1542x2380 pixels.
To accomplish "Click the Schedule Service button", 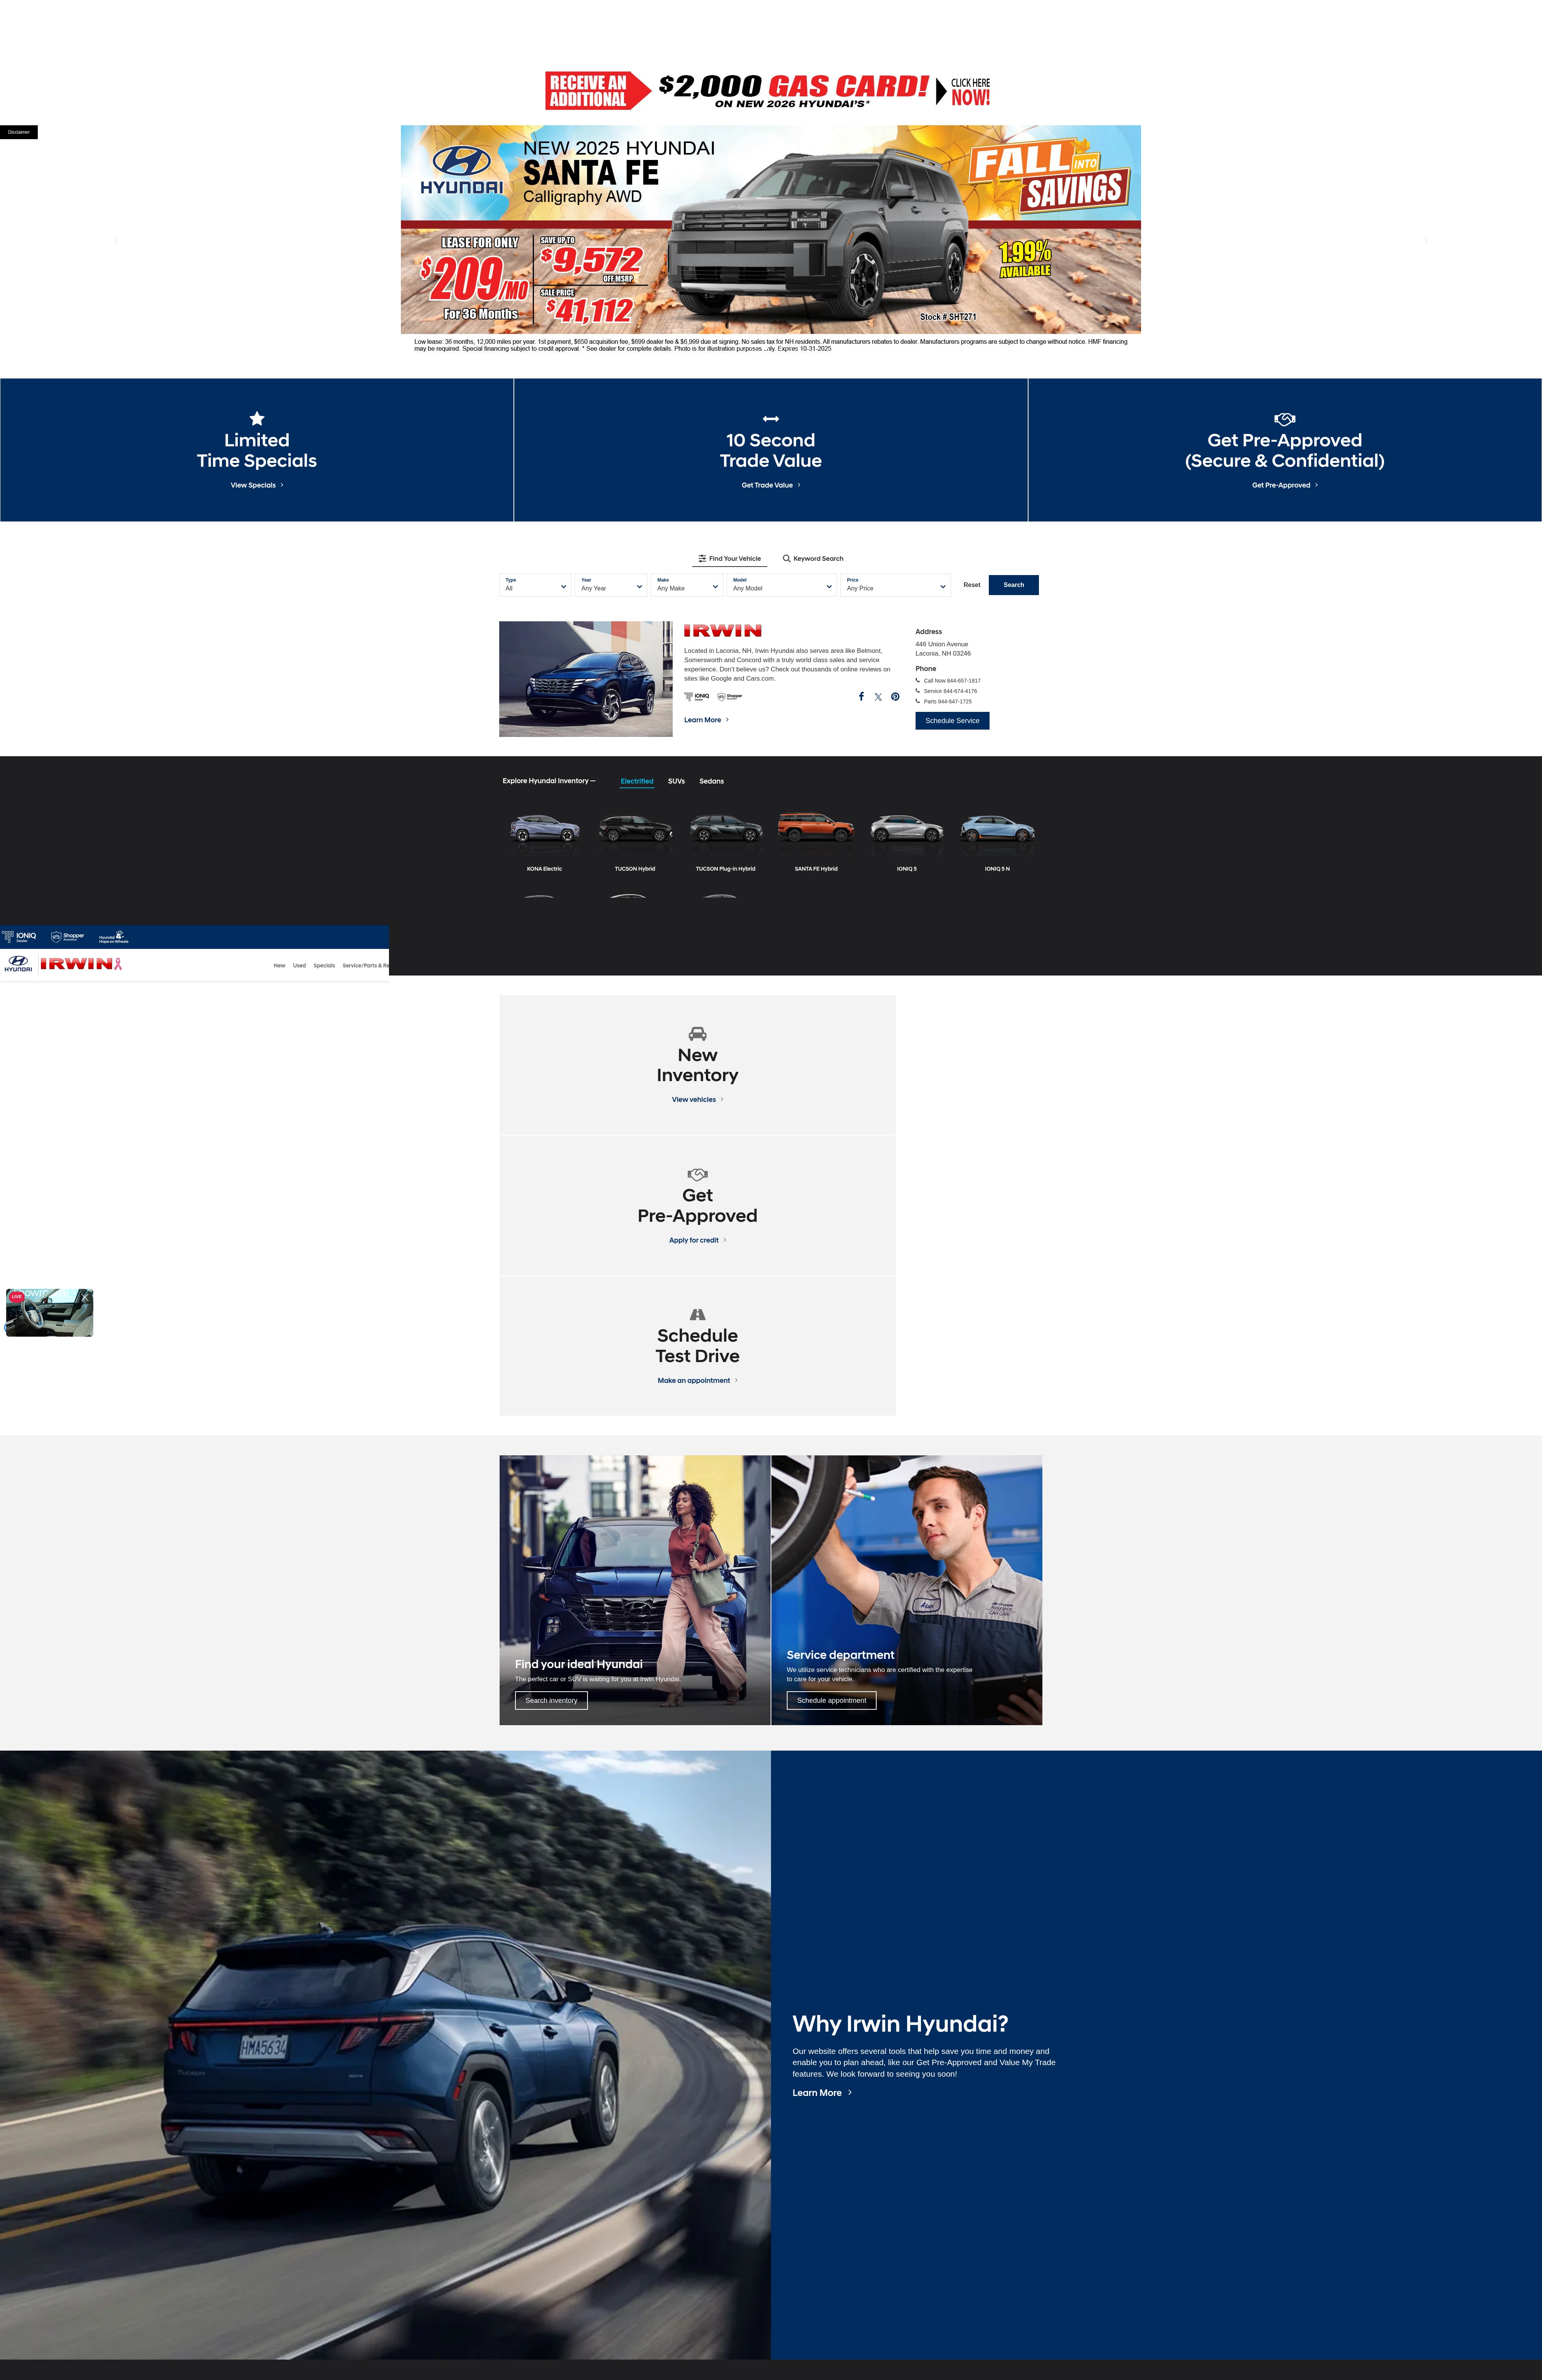I will [x=952, y=721].
